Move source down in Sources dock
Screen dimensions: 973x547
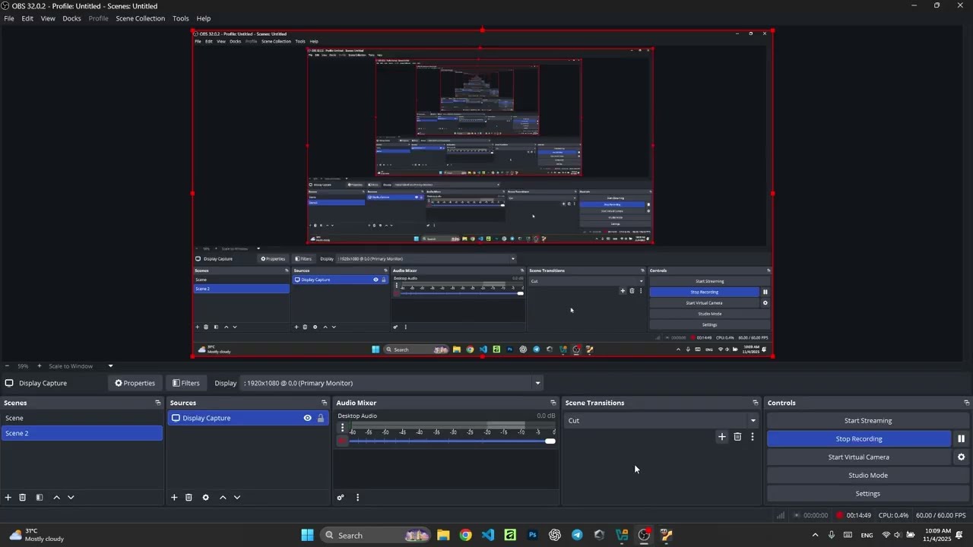237,498
